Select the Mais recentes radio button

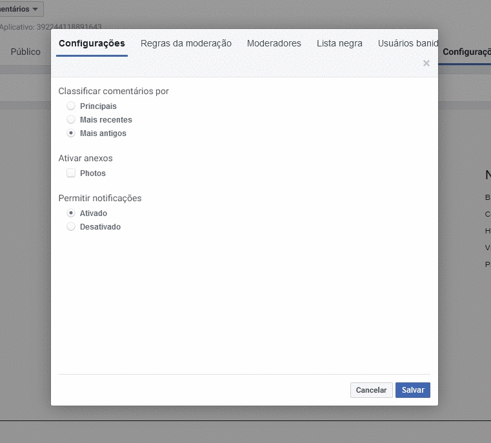point(71,119)
